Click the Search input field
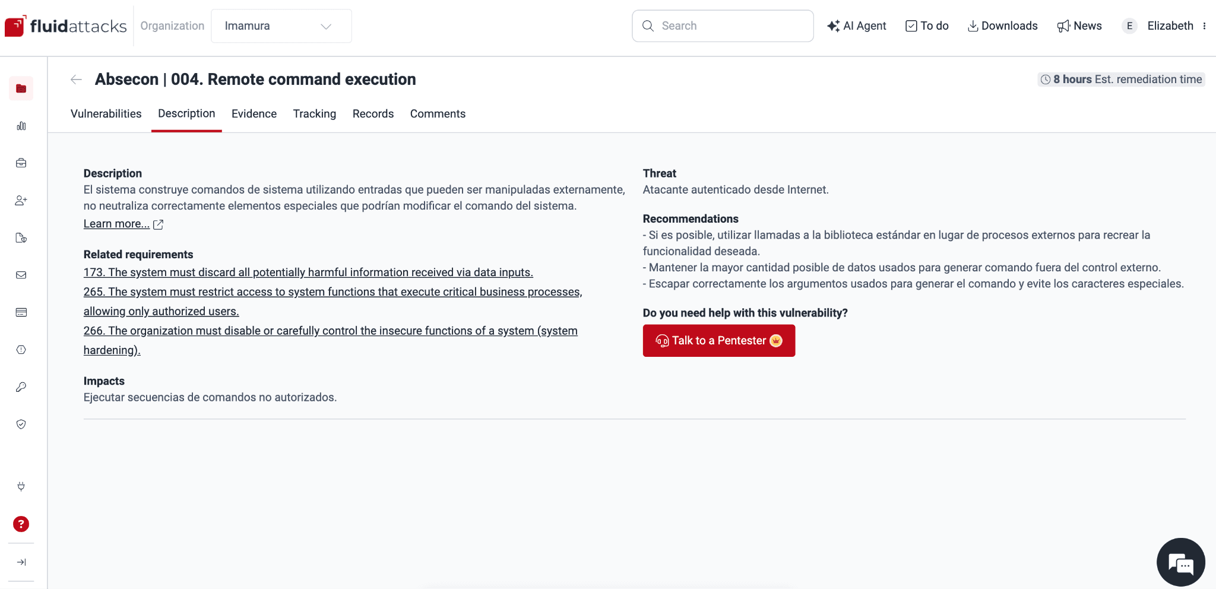Viewport: 1216px width, 589px height. click(723, 26)
